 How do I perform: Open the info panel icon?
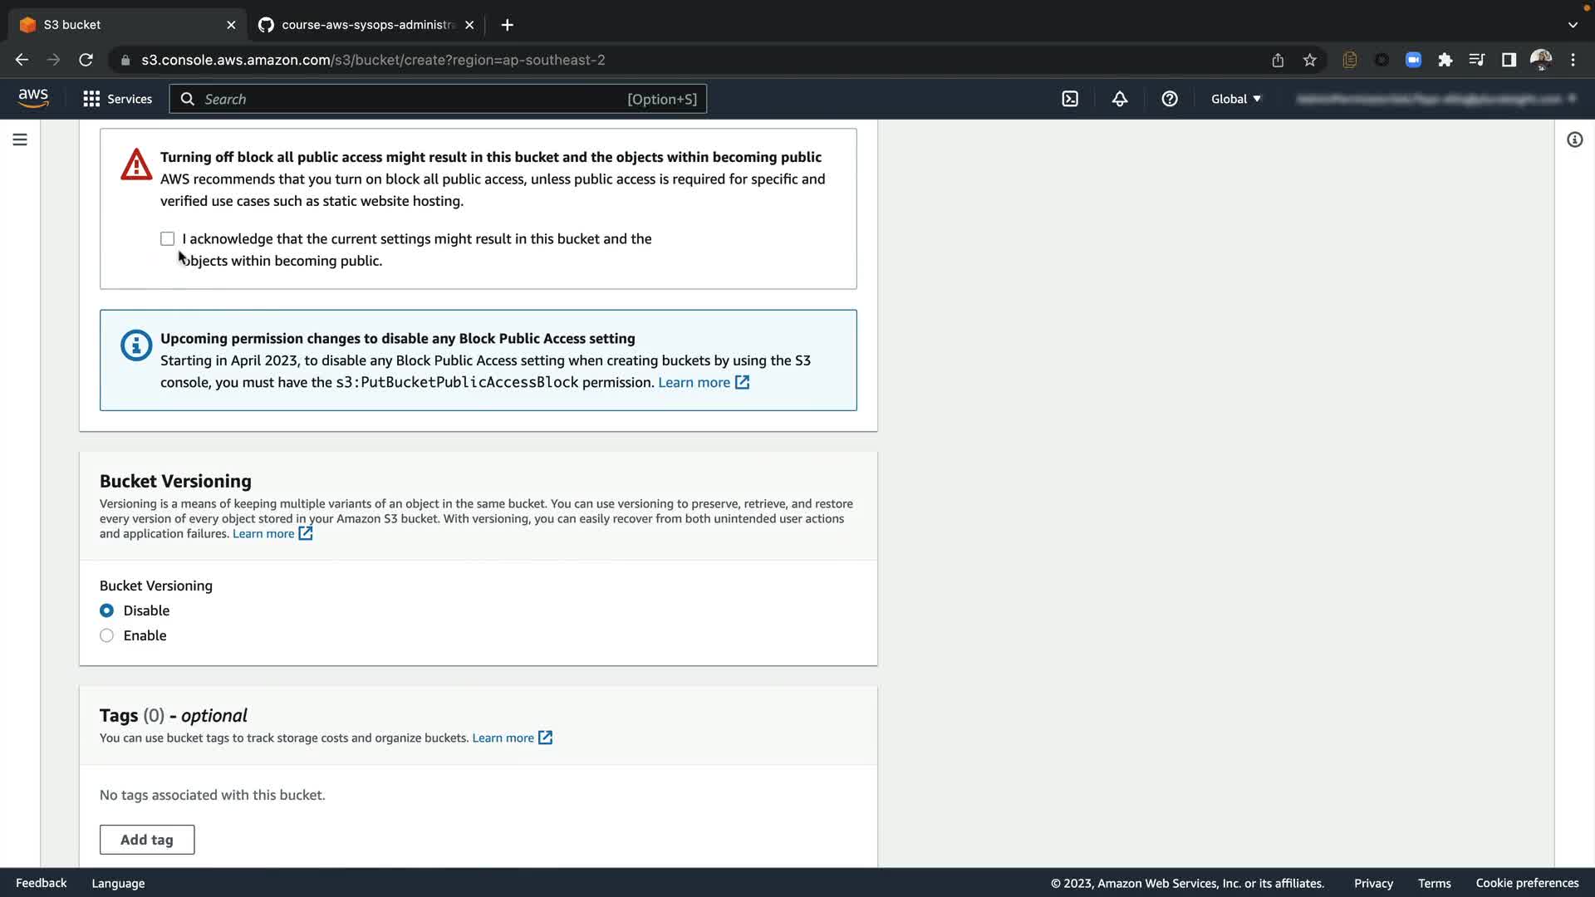pyautogui.click(x=1574, y=140)
